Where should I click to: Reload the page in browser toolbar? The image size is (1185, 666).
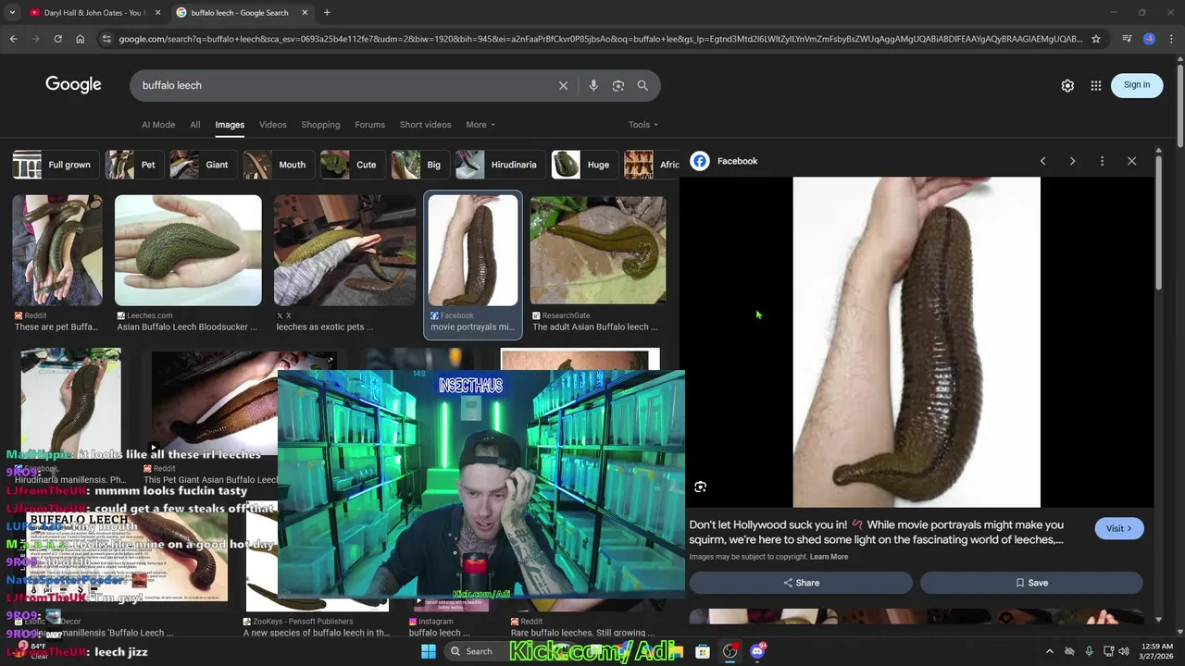point(57,39)
